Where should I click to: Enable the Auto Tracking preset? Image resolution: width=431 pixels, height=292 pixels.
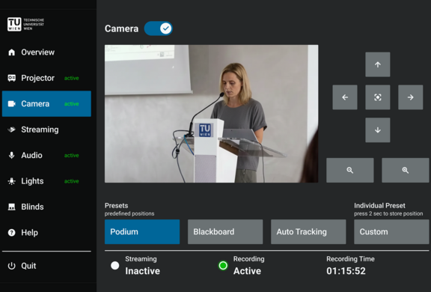tap(308, 232)
